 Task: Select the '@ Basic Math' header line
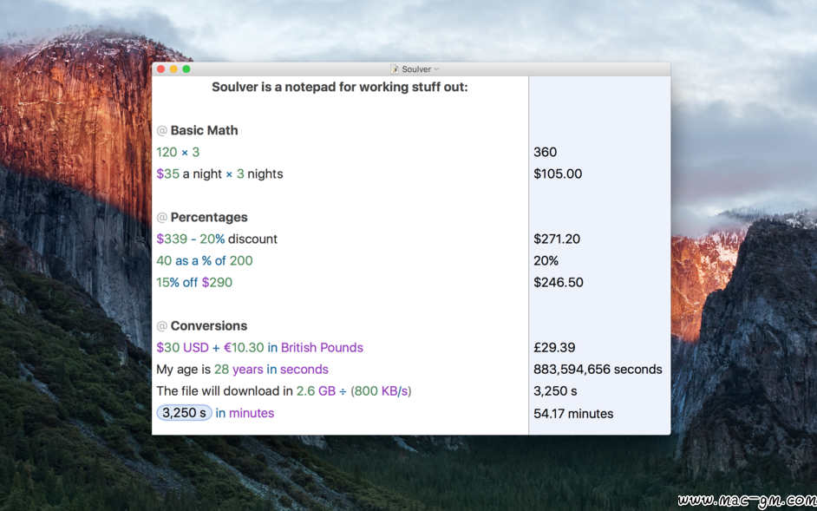[197, 130]
